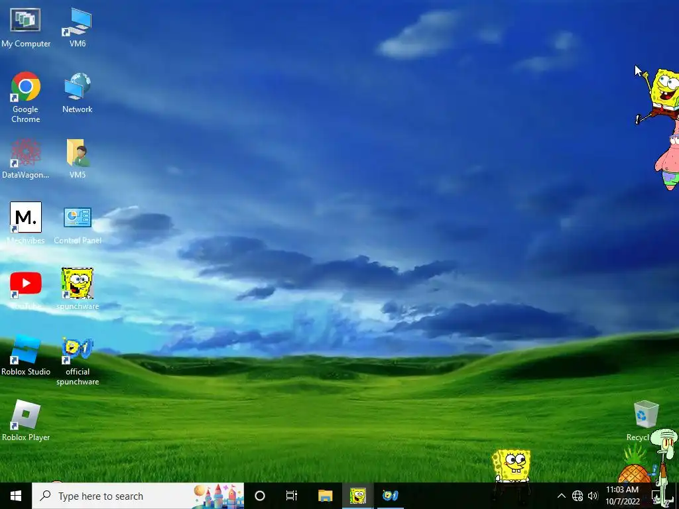Open Cortana circle button on taskbar
Screen dimensions: 679x509
260,496
